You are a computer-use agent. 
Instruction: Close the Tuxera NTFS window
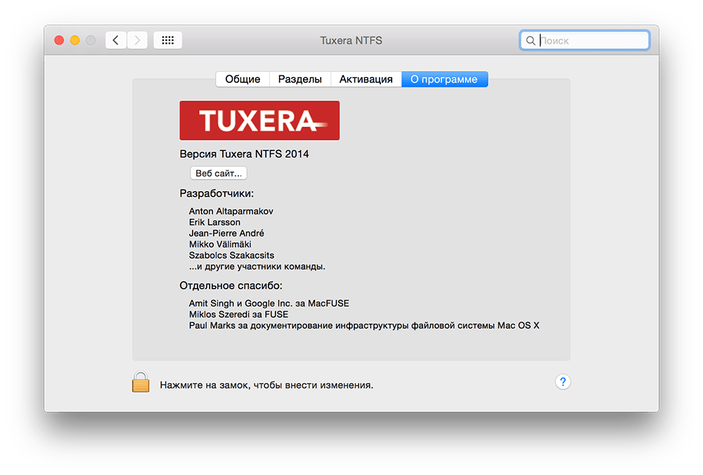click(59, 40)
